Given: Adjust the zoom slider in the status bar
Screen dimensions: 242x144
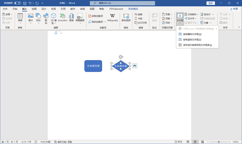Looking at the screenshot, I should pos(219,142).
